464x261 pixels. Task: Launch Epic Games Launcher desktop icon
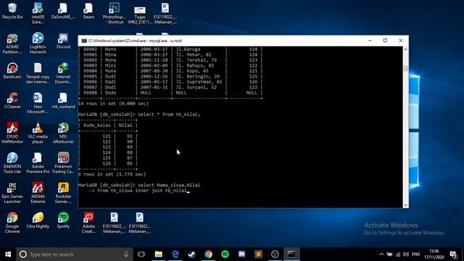tap(12, 193)
